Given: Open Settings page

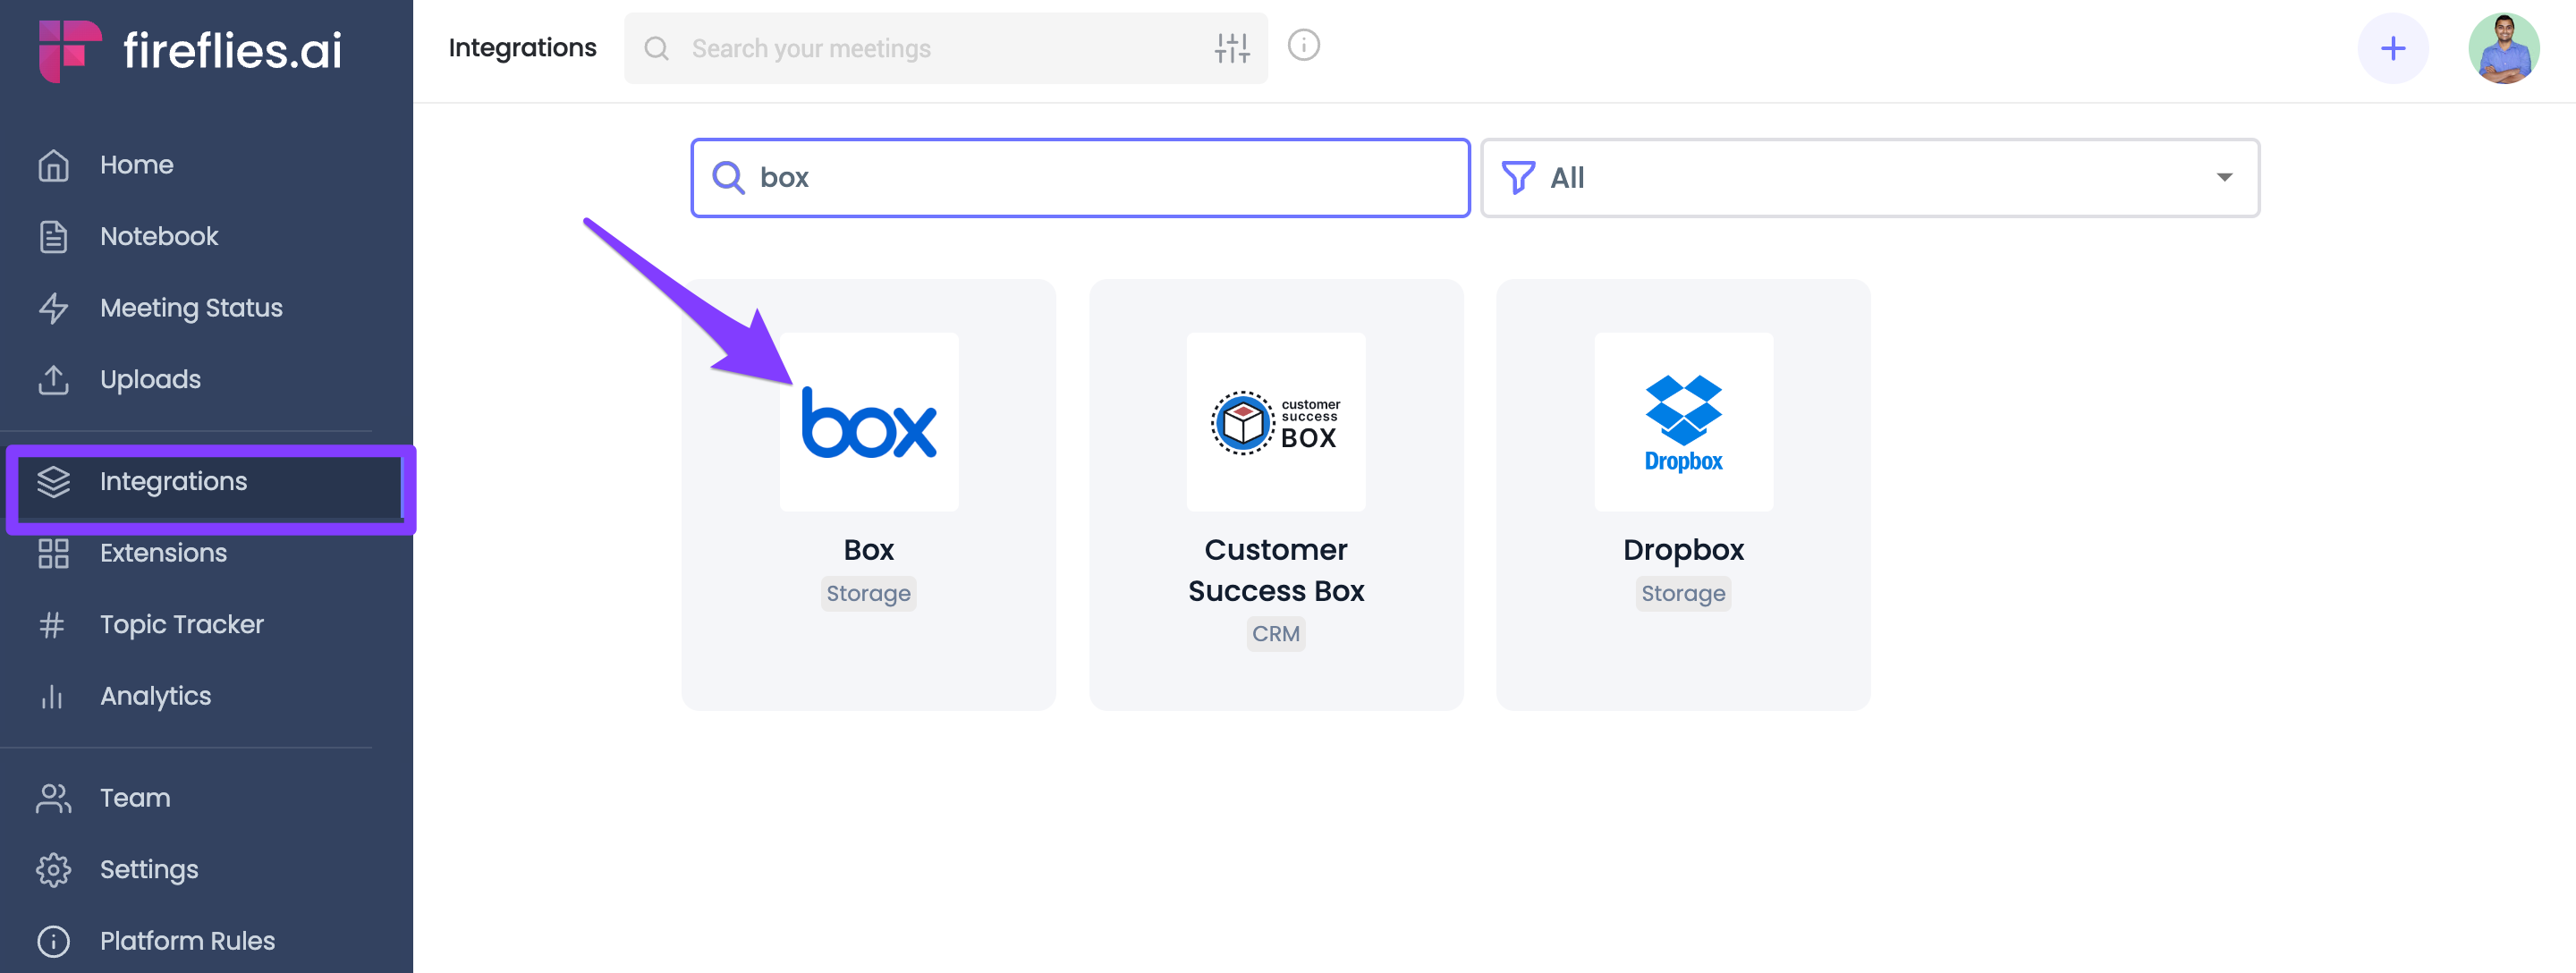Looking at the screenshot, I should point(149,870).
